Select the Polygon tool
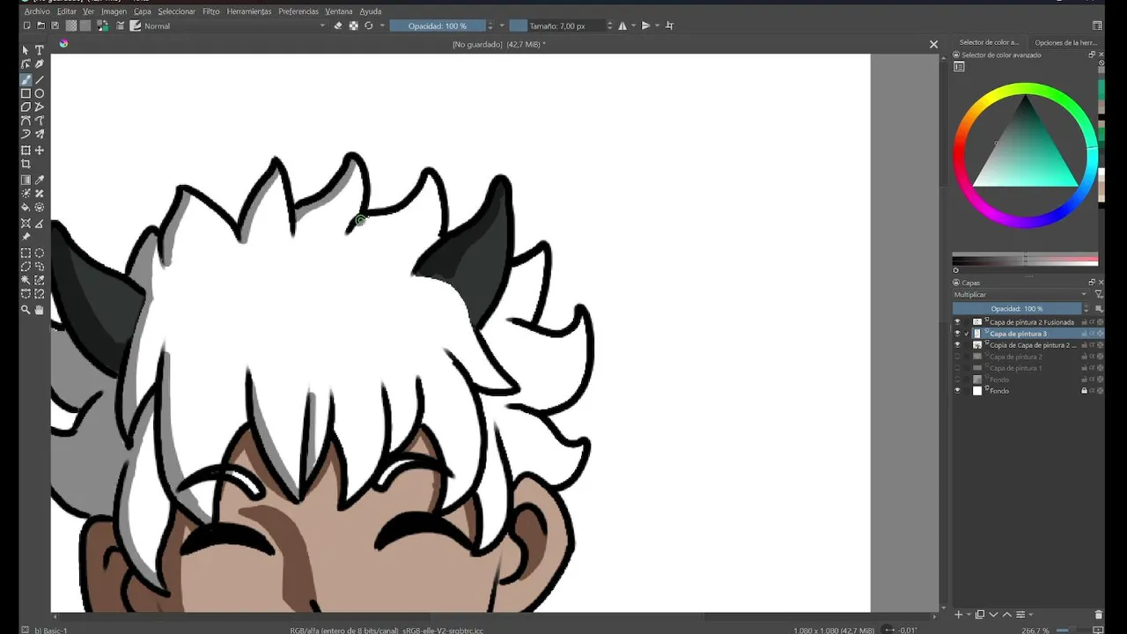1127x634 pixels. click(26, 107)
